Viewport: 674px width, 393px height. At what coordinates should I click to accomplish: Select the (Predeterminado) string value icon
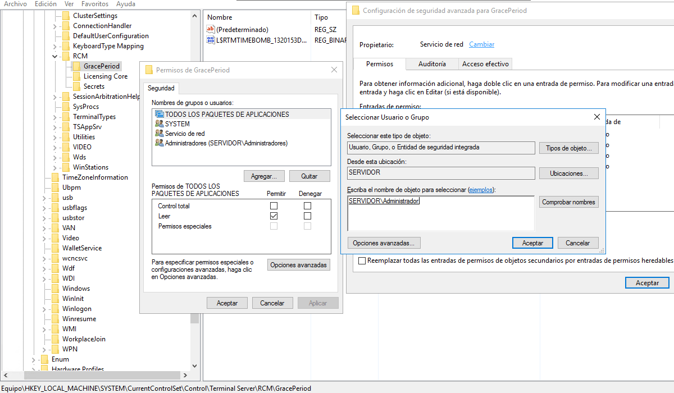(x=211, y=29)
